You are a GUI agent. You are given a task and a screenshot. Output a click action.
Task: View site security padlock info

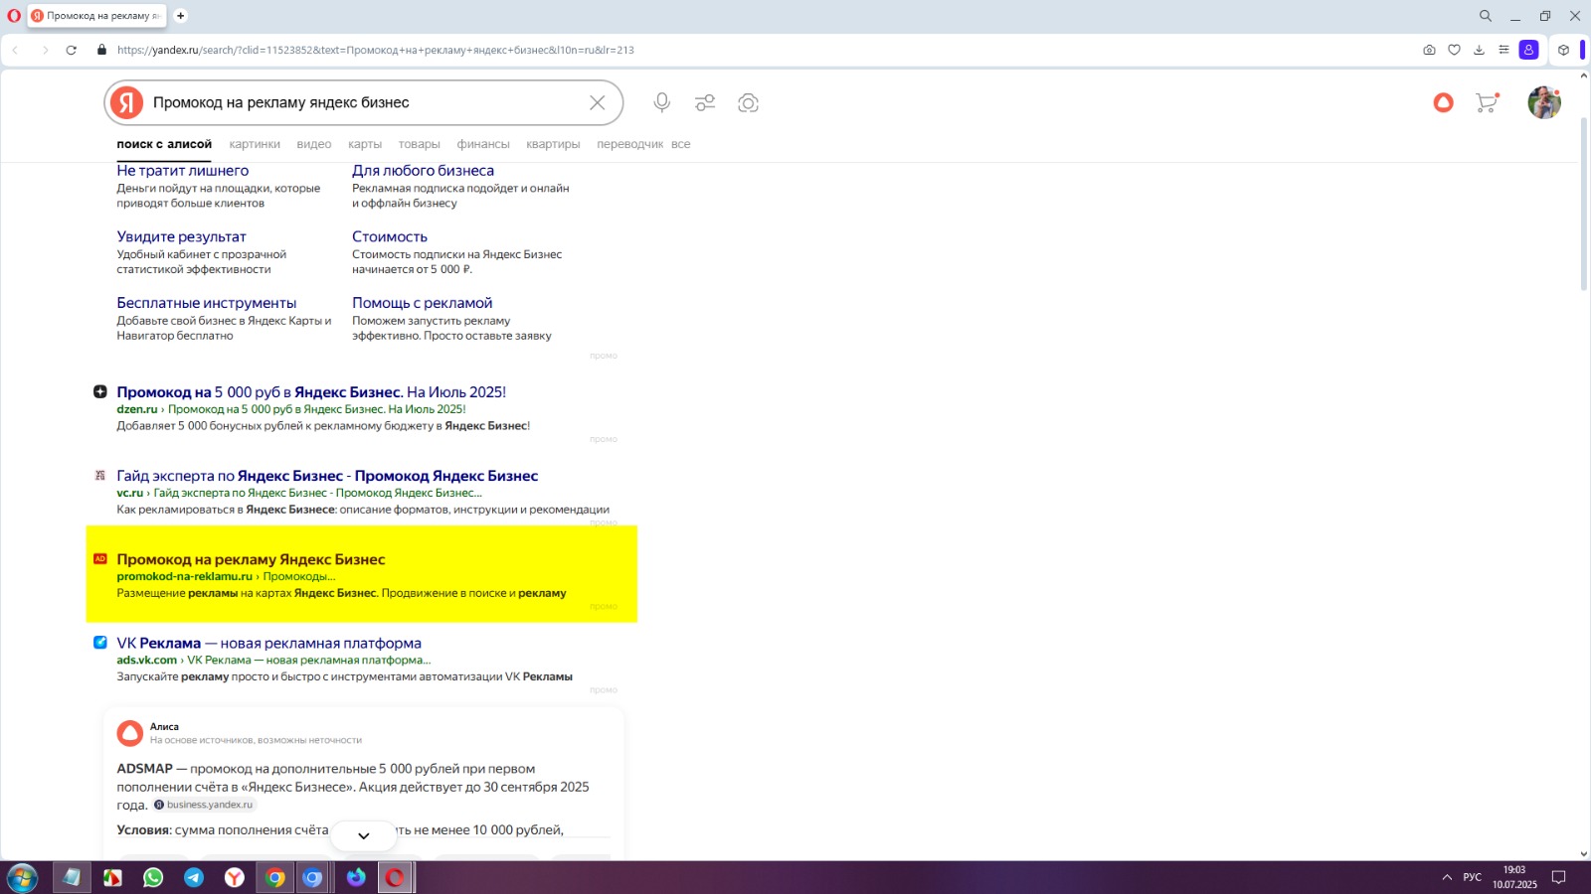101,50
